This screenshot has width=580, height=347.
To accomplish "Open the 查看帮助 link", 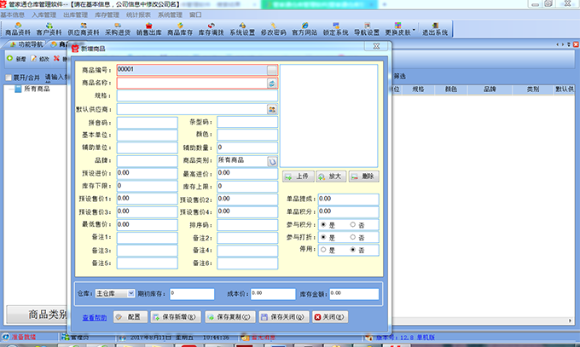I will pos(95,317).
